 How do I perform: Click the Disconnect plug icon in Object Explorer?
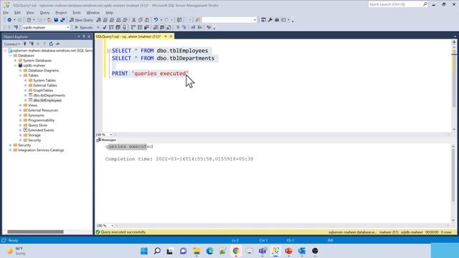[x=32, y=44]
